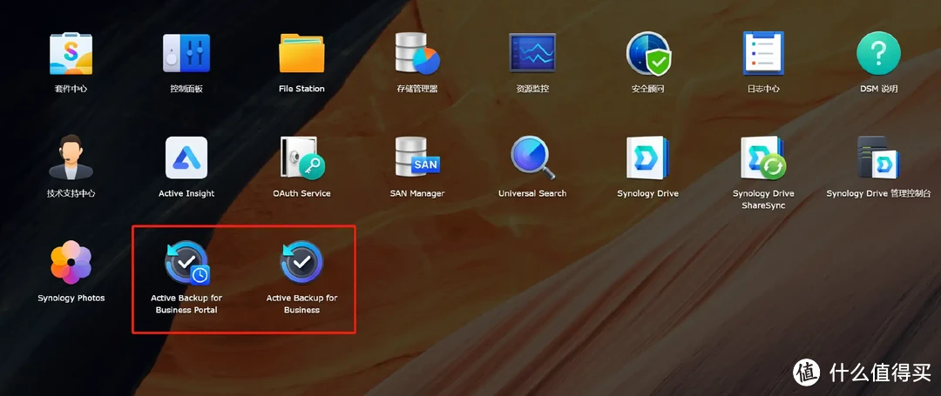Launch the Active Backup for Business icon
This screenshot has width=941, height=396.
[301, 262]
